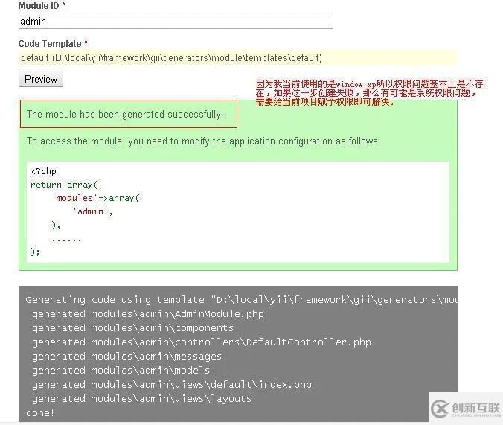The image size is (503, 425).
Task: Click the Code Template label
Action: [x=53, y=43]
